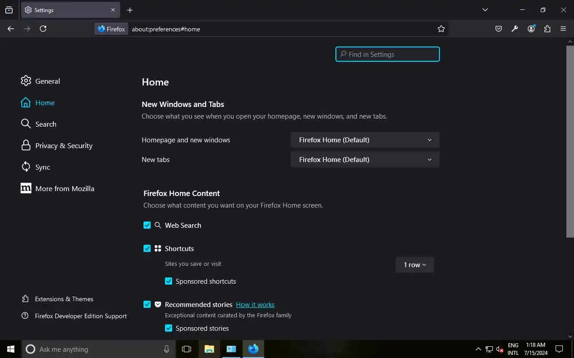Uncheck the Recommended stories checkbox

(x=147, y=304)
